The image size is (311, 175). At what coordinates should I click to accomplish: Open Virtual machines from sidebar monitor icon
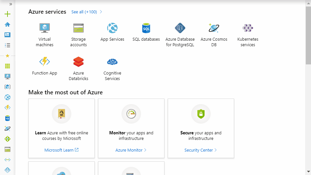point(7,76)
